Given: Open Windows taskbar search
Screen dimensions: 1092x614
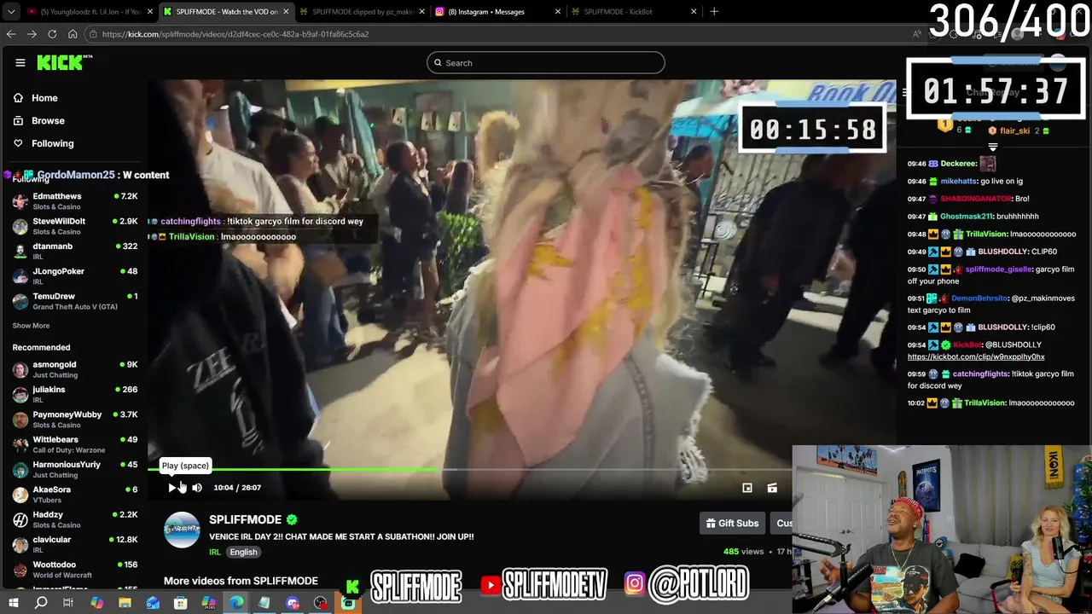Looking at the screenshot, I should [41, 603].
